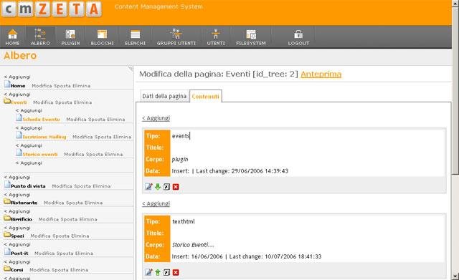The width and height of the screenshot is (459, 280).
Task: Click Aggiungi above Scheda Evento
Action: (x=29, y=110)
